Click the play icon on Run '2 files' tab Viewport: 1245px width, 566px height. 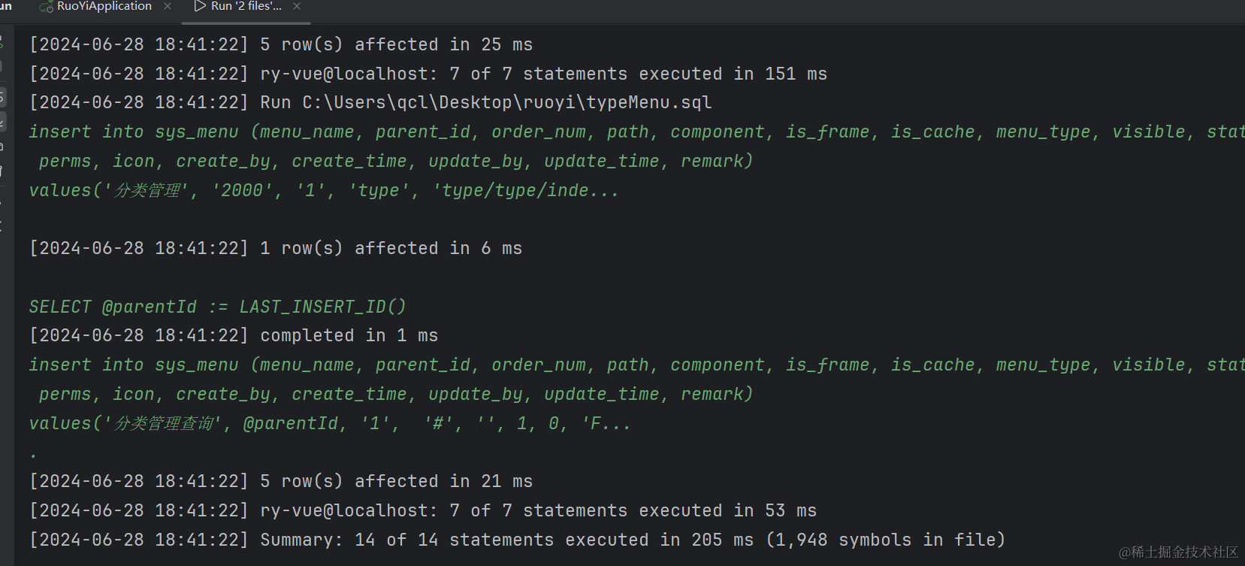click(x=200, y=7)
